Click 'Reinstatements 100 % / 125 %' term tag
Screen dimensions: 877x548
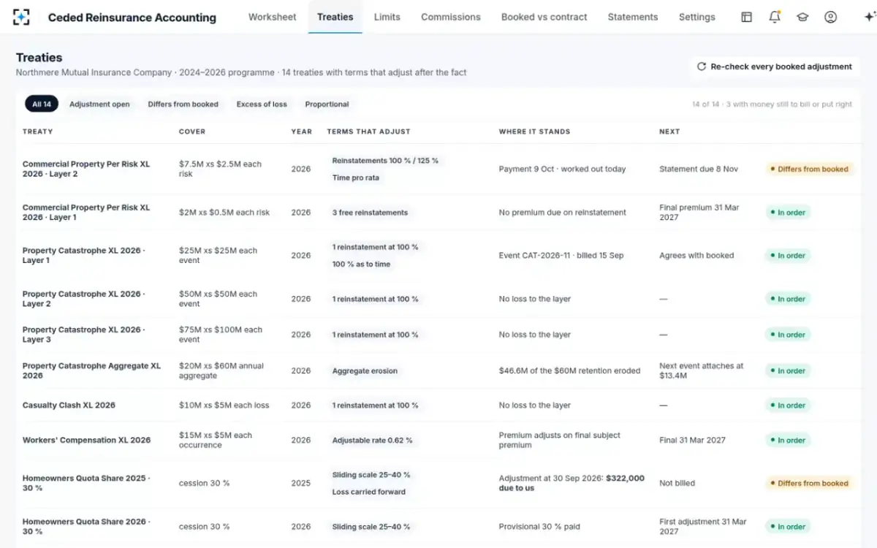click(385, 160)
